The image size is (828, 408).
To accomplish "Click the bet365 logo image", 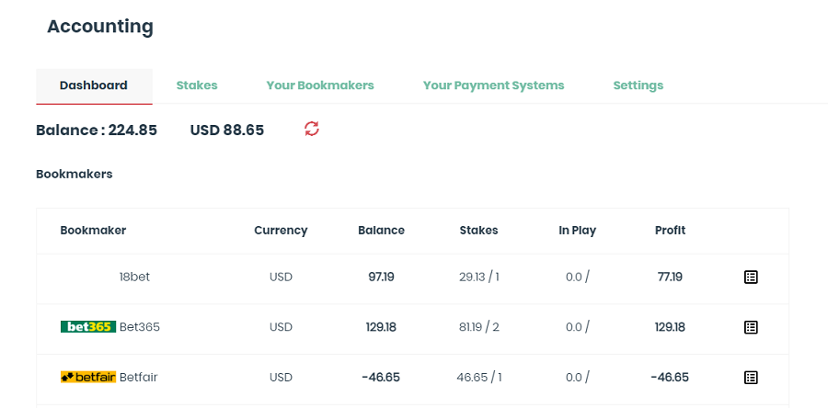I will (x=87, y=327).
